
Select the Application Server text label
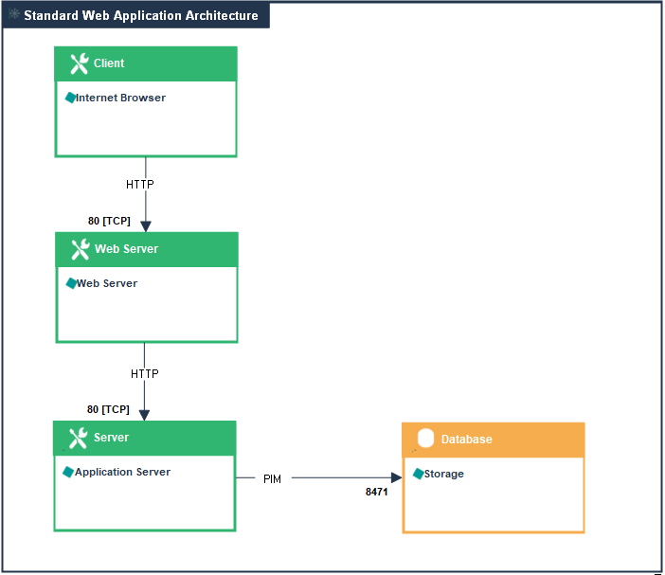(122, 472)
